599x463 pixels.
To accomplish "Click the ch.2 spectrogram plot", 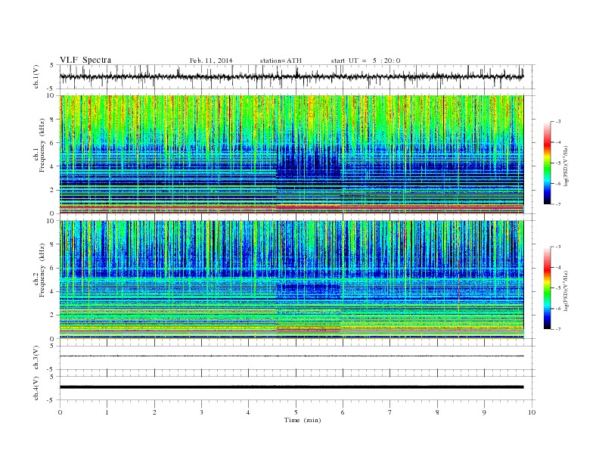I will click(x=292, y=279).
